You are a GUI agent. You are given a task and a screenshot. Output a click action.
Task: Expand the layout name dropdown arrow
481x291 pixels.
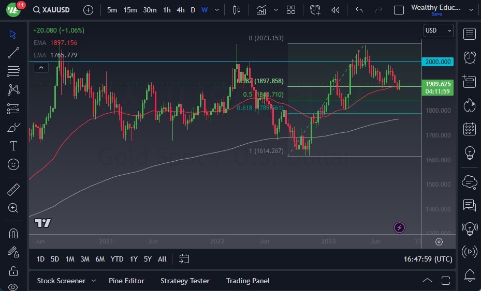(x=471, y=10)
